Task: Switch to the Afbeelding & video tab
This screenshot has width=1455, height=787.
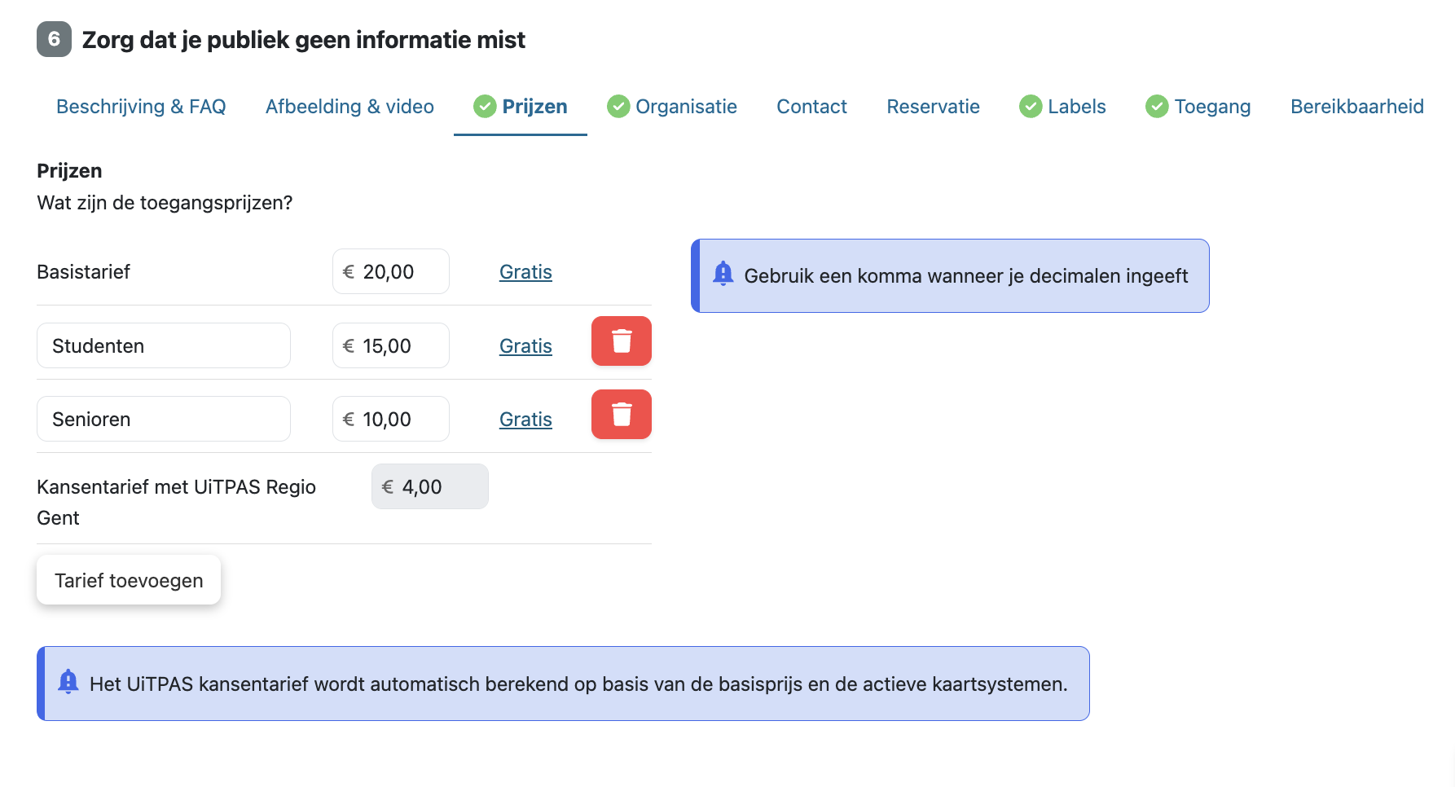Action: (349, 107)
